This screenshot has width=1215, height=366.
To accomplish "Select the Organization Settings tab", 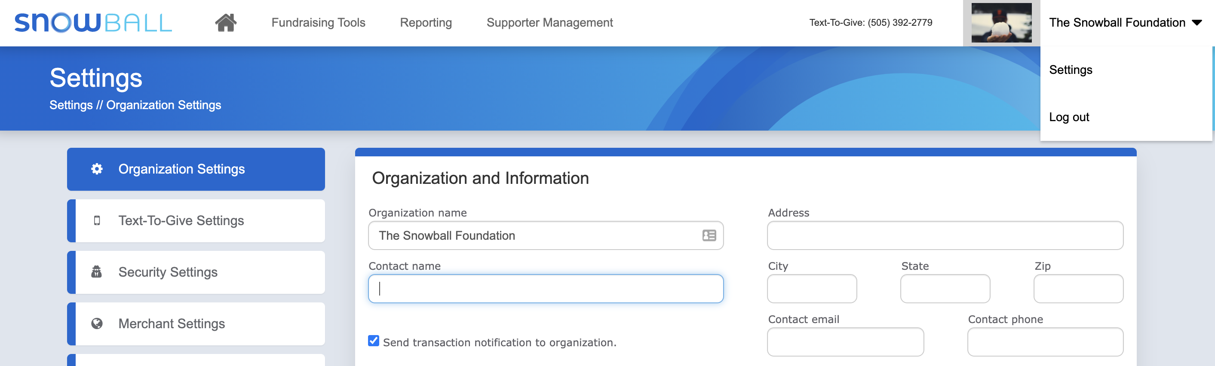I will pyautogui.click(x=196, y=169).
